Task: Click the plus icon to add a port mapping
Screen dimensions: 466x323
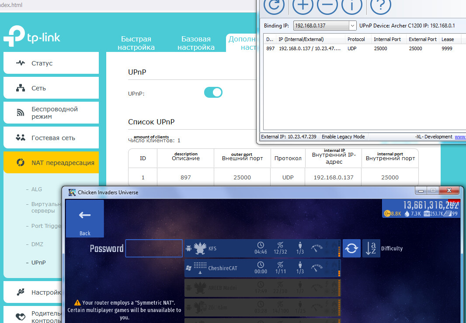Action: pos(302,7)
